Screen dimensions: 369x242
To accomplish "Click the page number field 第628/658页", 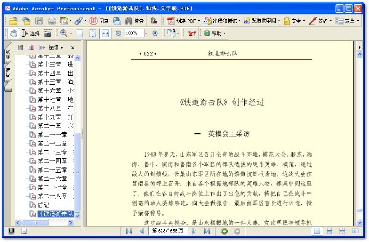I will coord(168,231).
